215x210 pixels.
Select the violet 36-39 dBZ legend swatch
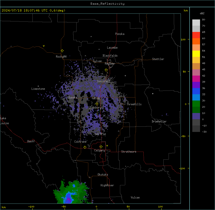[196, 85]
